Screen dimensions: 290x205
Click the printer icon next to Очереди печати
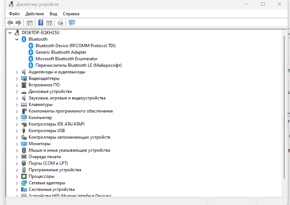24,157
